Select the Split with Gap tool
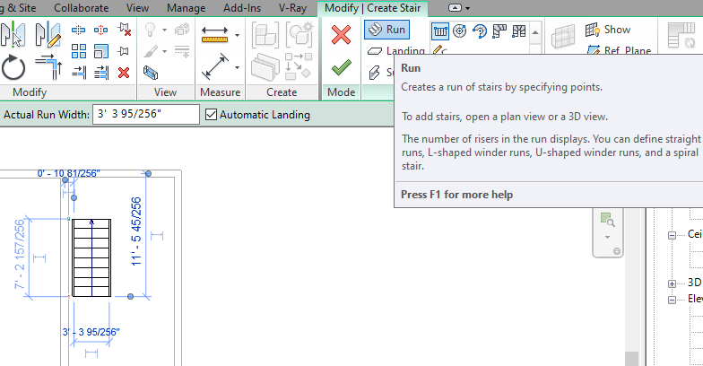This screenshot has width=703, height=366. pyautogui.click(x=100, y=30)
